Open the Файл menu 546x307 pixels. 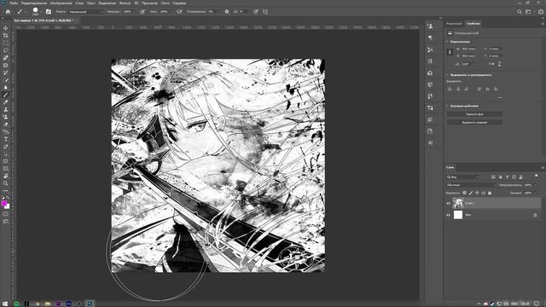tap(14, 3)
